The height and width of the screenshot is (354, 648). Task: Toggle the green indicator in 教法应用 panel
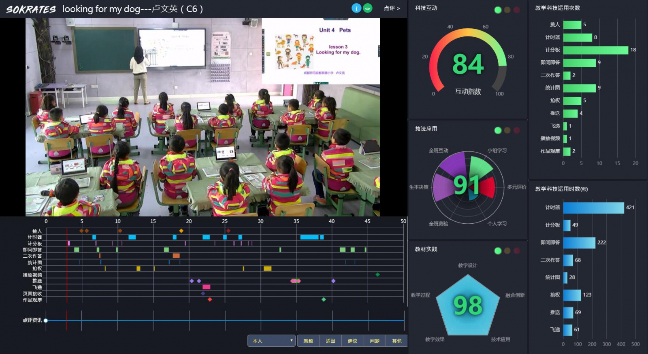[498, 130]
